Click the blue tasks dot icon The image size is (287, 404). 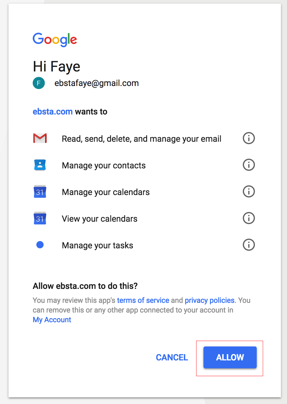coord(40,245)
